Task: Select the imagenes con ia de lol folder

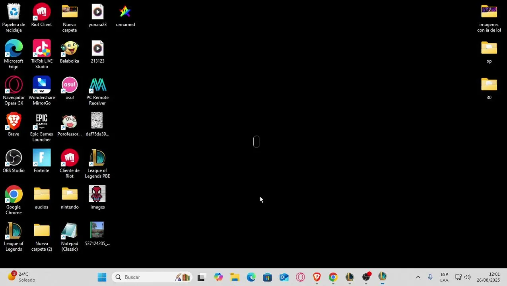Action: click(x=489, y=18)
